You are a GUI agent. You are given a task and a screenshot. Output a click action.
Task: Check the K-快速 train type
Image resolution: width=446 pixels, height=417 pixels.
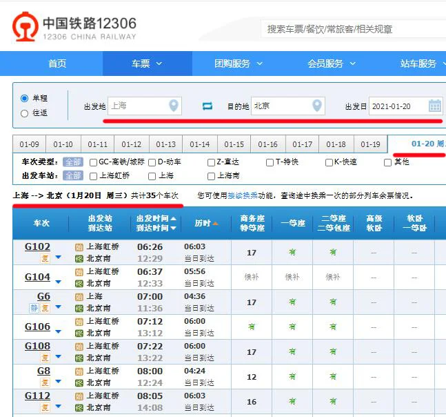329,163
